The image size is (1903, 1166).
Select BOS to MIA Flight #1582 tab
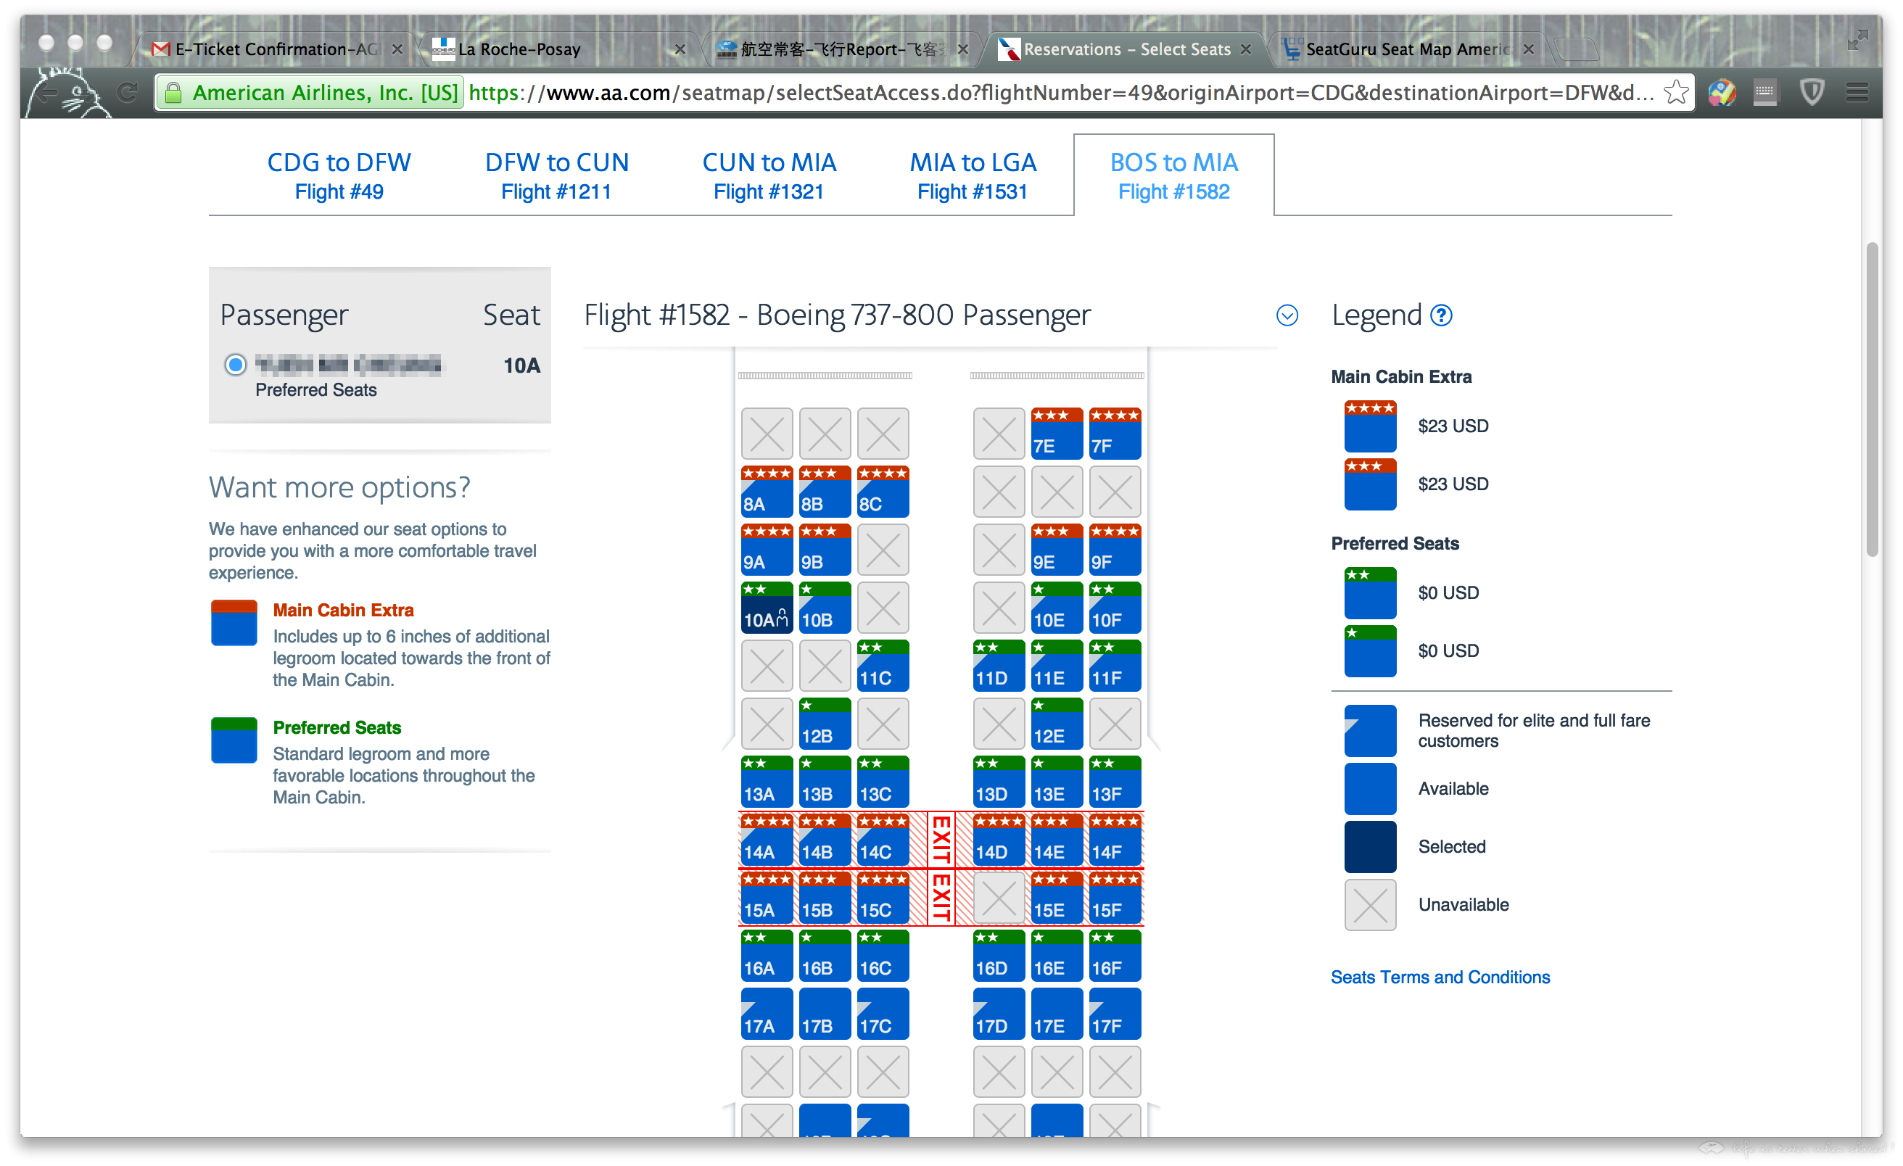[1173, 176]
